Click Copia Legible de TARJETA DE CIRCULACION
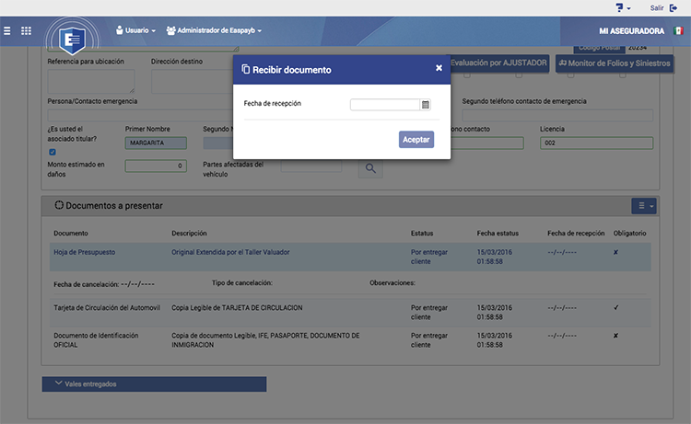691x424 pixels. coord(237,307)
